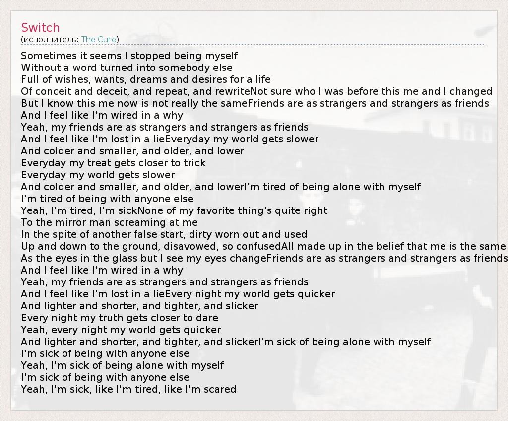Click the line "Sometimes it seems I stopped being myself"
Viewport: 508px width, 421px height.
[129, 56]
